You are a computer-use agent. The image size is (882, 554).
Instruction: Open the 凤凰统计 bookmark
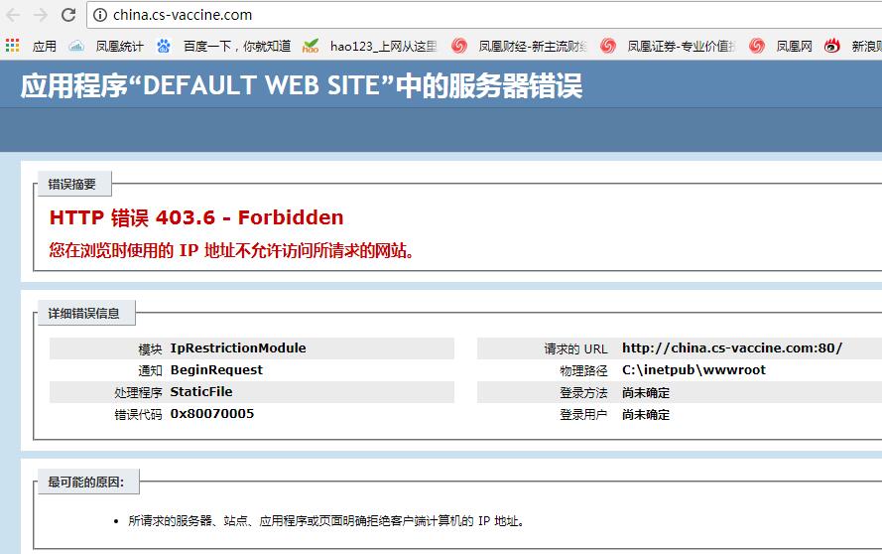point(119,46)
